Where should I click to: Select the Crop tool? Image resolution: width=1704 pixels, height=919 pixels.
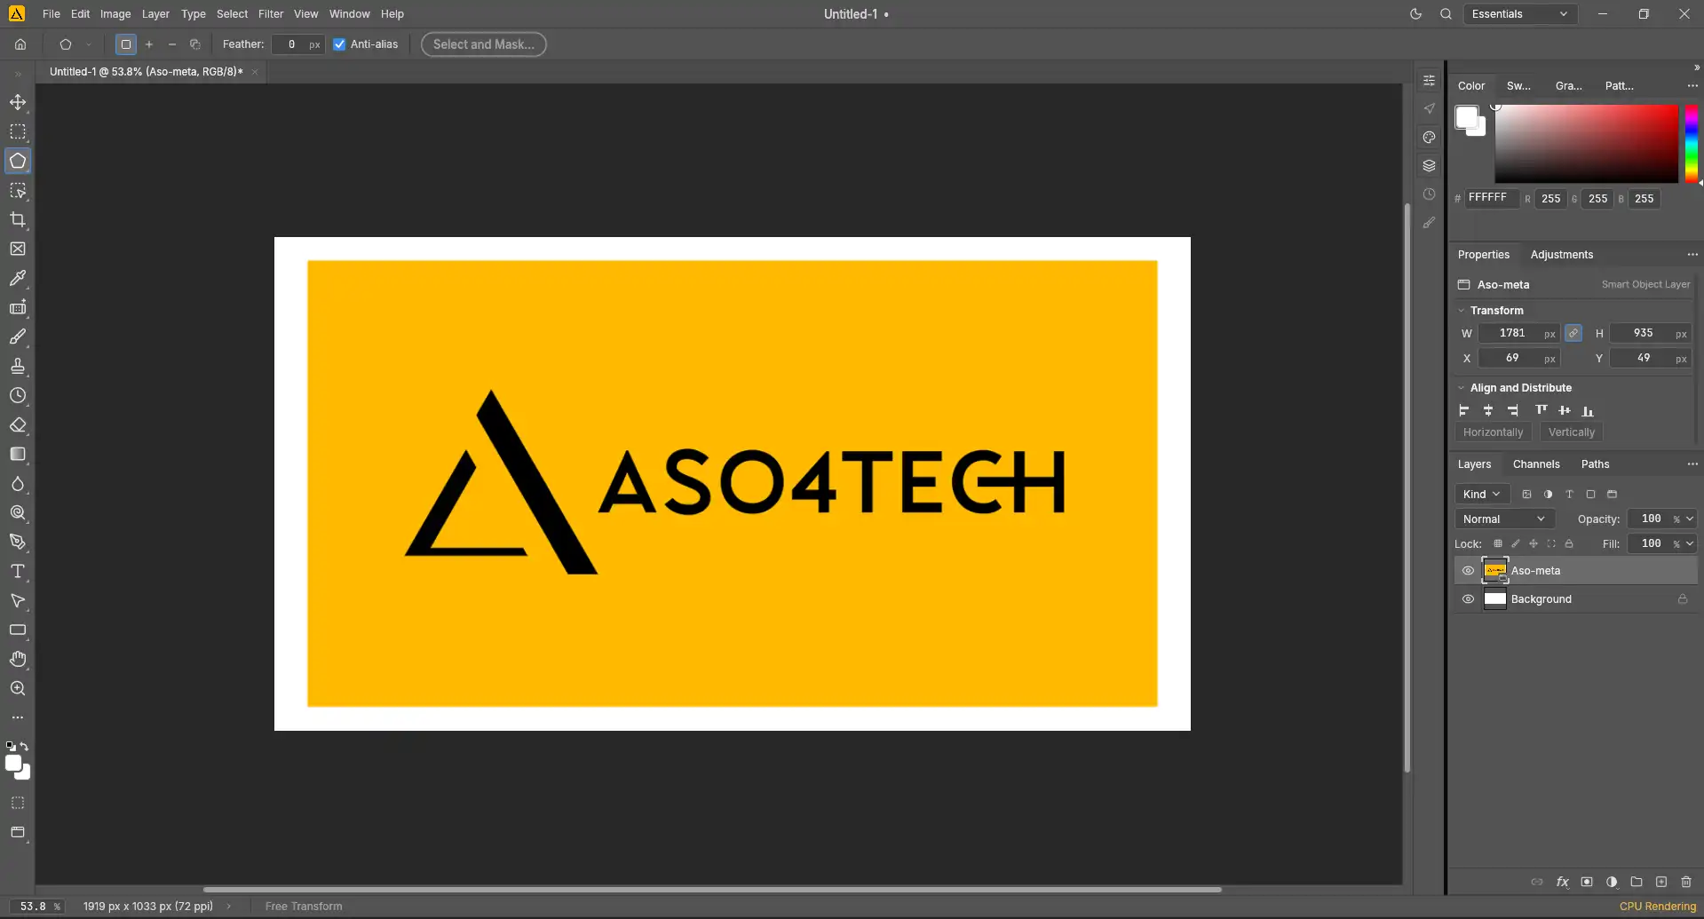pos(18,220)
